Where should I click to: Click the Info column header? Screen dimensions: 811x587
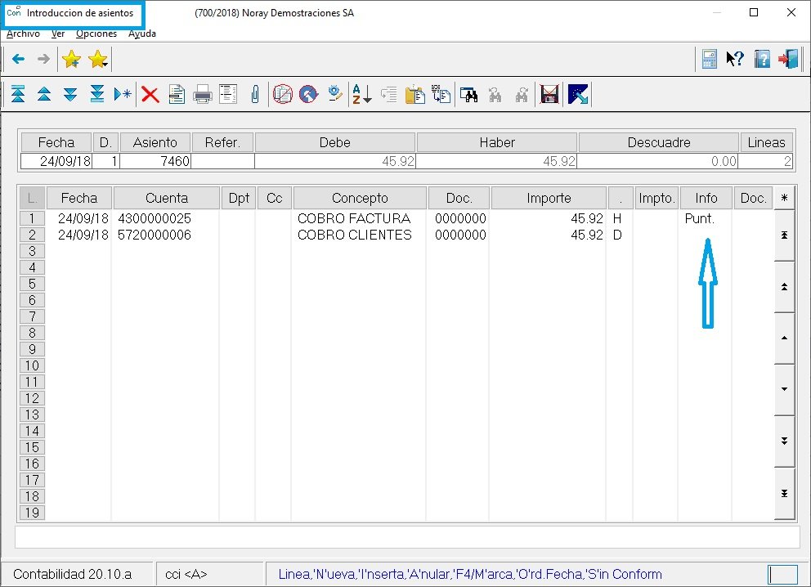tap(706, 198)
